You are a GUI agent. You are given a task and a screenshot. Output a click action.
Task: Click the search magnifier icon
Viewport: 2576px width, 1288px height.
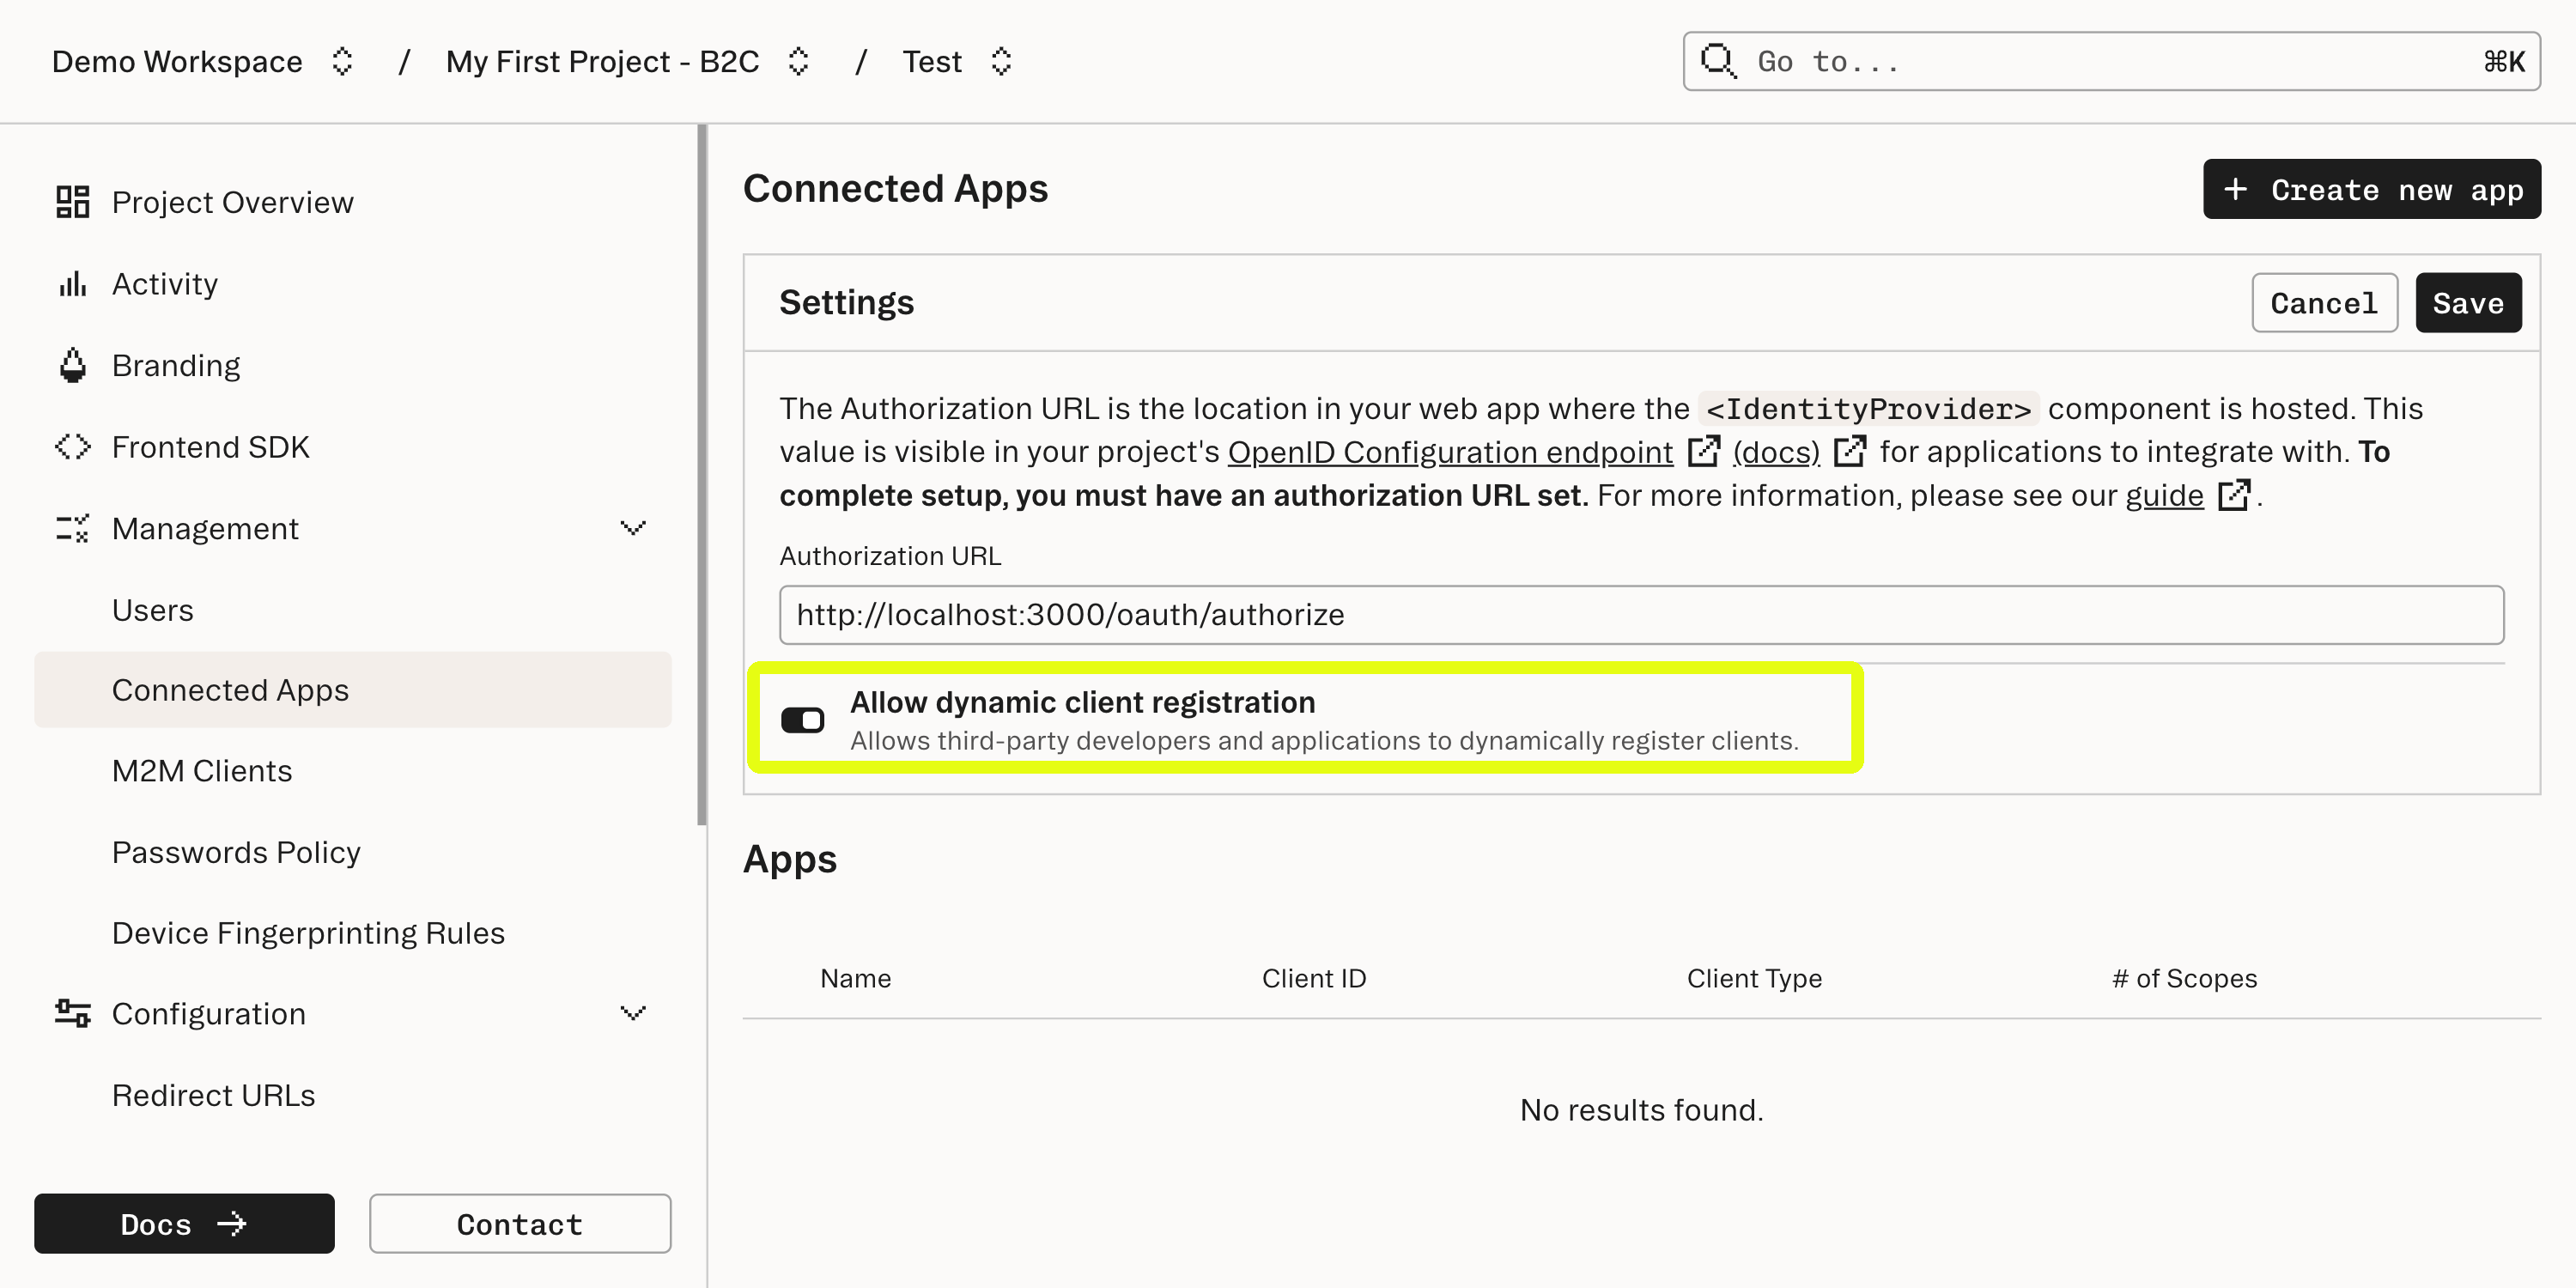point(1718,60)
